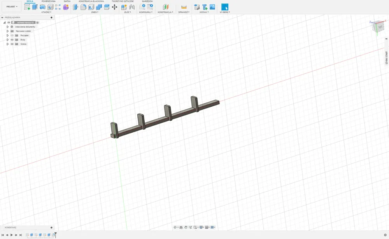Screen dimensions: 389x239
Task: Select the rectangular pattern tool icon
Action: click(58, 7)
